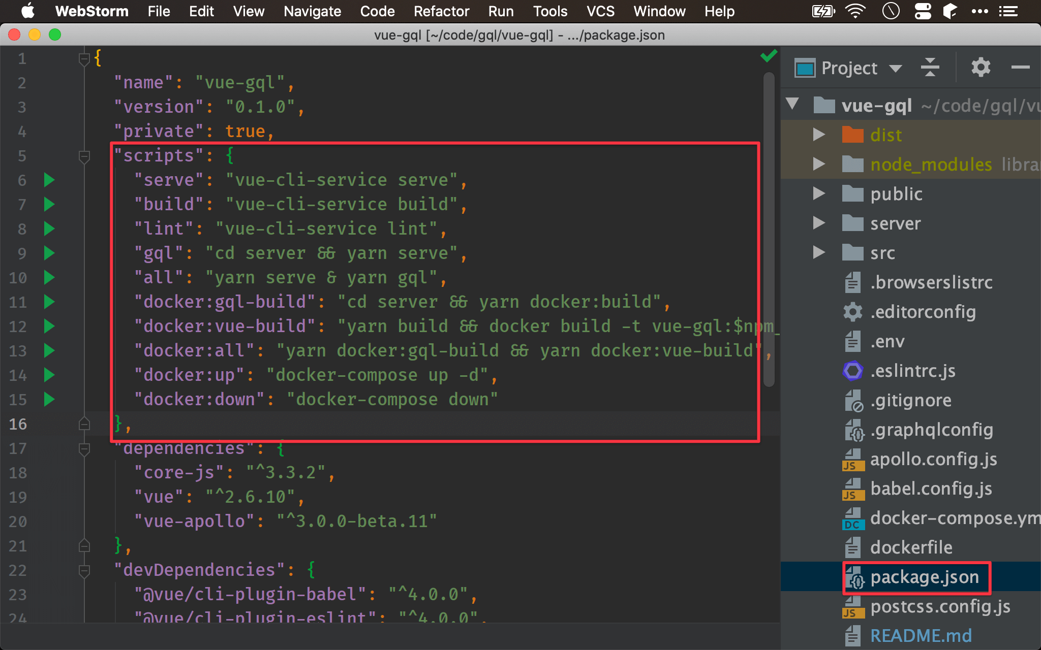Viewport: 1041px width, 650px height.
Task: Open the File menu
Action: click(x=159, y=11)
